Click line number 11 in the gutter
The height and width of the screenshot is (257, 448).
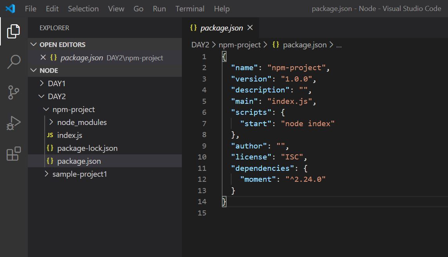pyautogui.click(x=202, y=168)
